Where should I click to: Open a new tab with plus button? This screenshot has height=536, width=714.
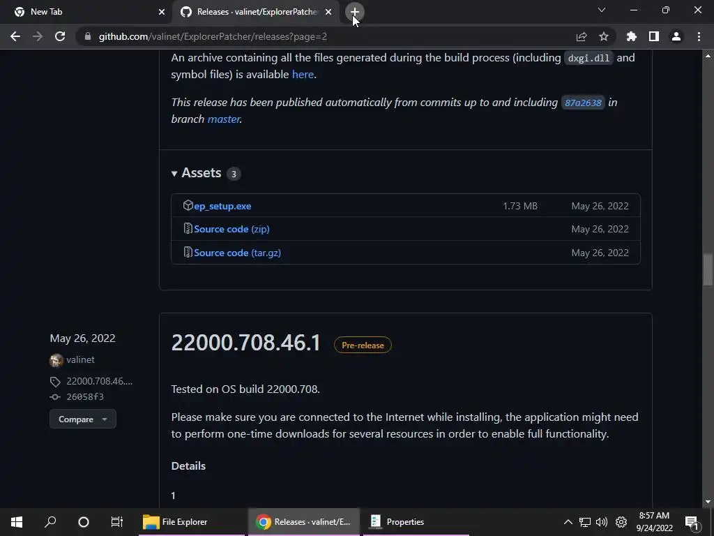coord(355,12)
